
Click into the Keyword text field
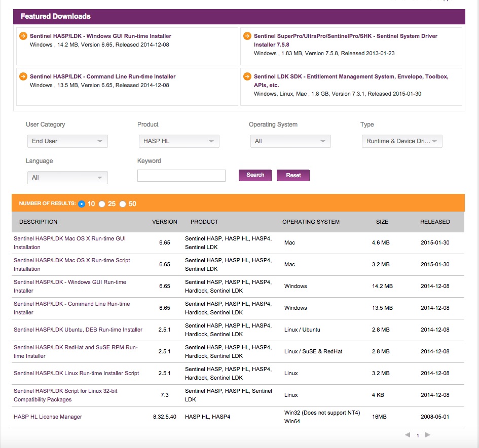tap(181, 176)
